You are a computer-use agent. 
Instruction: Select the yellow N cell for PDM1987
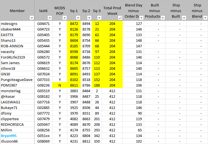pyautogui.click(x=60, y=85)
